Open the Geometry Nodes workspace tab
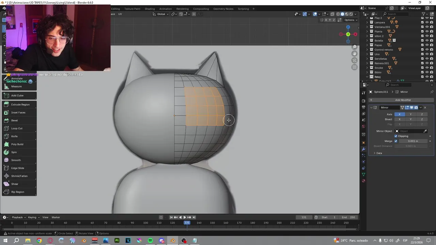436x245 pixels. [x=223, y=9]
